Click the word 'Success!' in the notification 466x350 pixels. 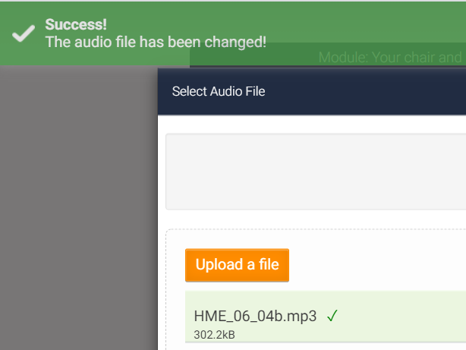(76, 25)
